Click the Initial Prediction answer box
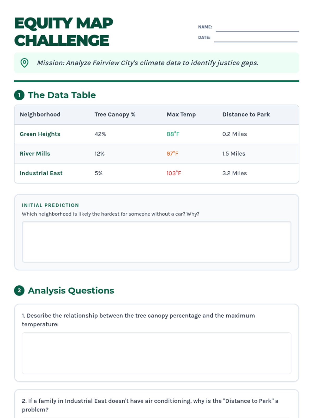 coord(156,242)
